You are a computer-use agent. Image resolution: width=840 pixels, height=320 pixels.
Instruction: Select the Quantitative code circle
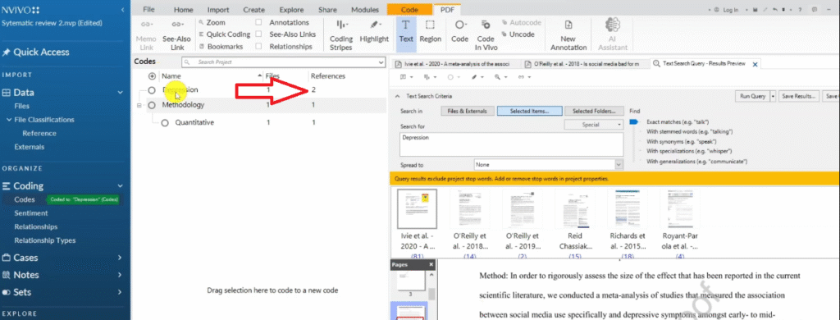164,123
